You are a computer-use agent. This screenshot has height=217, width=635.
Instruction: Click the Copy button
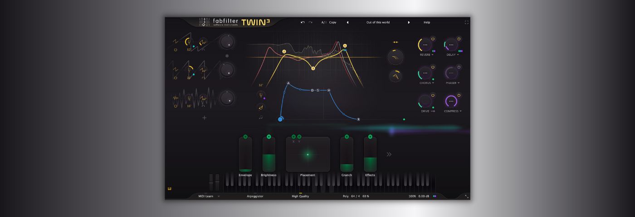333,22
